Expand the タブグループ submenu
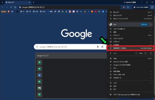This screenshot has height=100, width=155. [x=131, y=42]
